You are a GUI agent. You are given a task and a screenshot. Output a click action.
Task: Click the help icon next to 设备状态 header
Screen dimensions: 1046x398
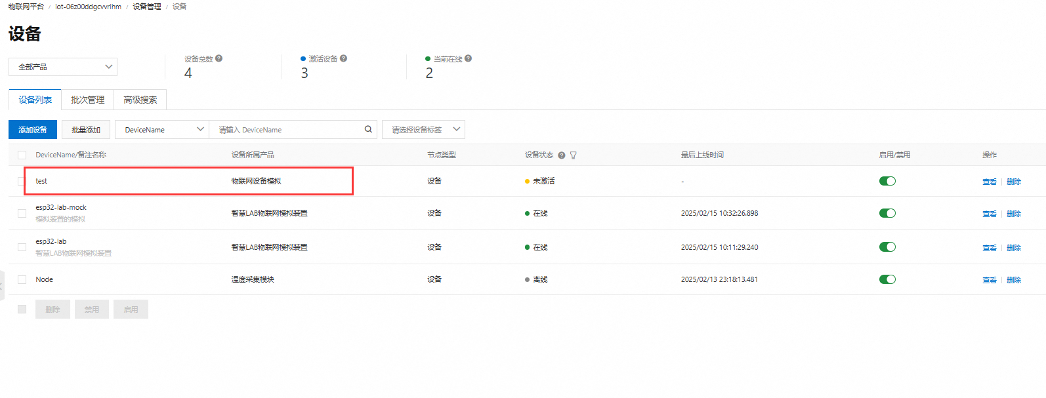pos(562,155)
